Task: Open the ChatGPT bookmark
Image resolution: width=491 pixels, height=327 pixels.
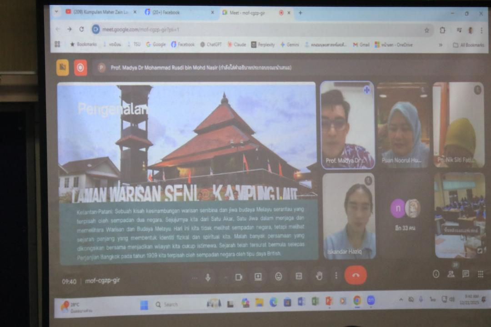Action: coord(211,45)
